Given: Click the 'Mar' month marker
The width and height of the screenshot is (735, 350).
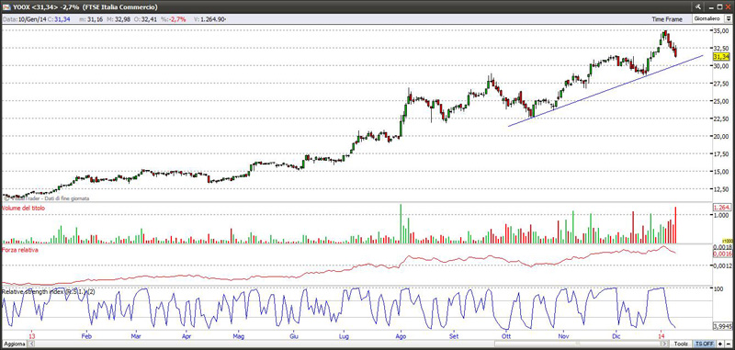Looking at the screenshot, I should tap(136, 336).
